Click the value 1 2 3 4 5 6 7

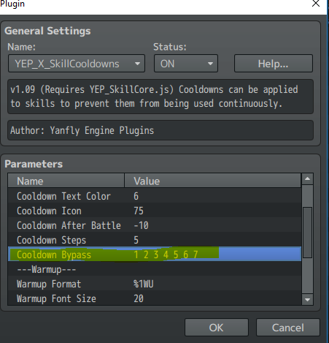click(166, 255)
